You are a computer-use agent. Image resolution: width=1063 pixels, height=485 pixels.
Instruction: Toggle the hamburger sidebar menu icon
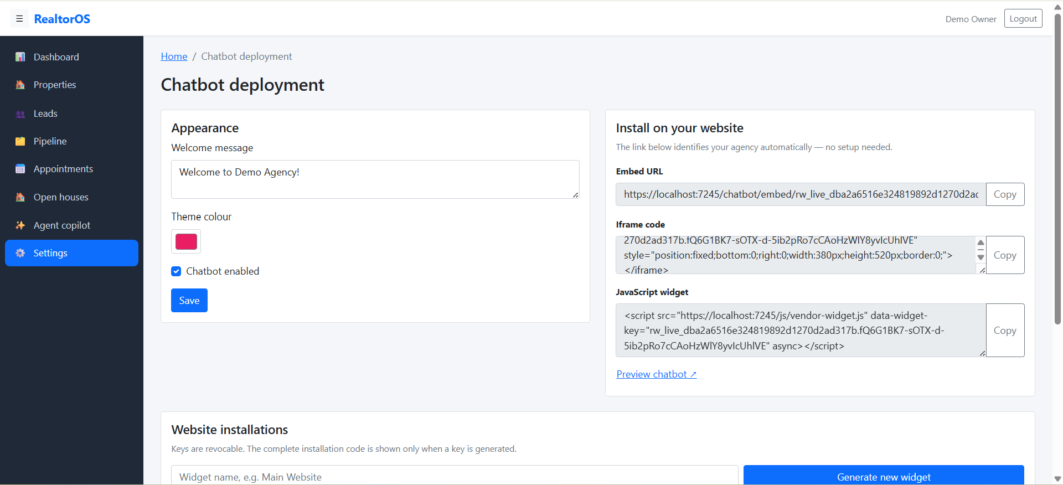[19, 19]
